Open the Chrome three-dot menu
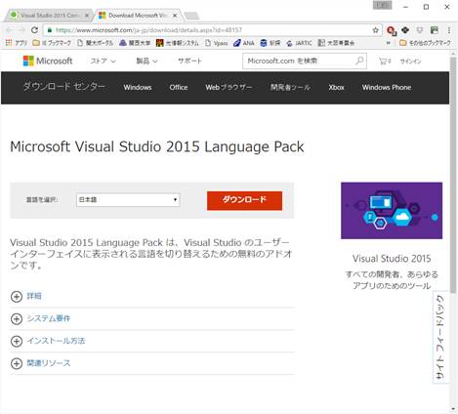Screen dimensions: 458x414 (449, 30)
